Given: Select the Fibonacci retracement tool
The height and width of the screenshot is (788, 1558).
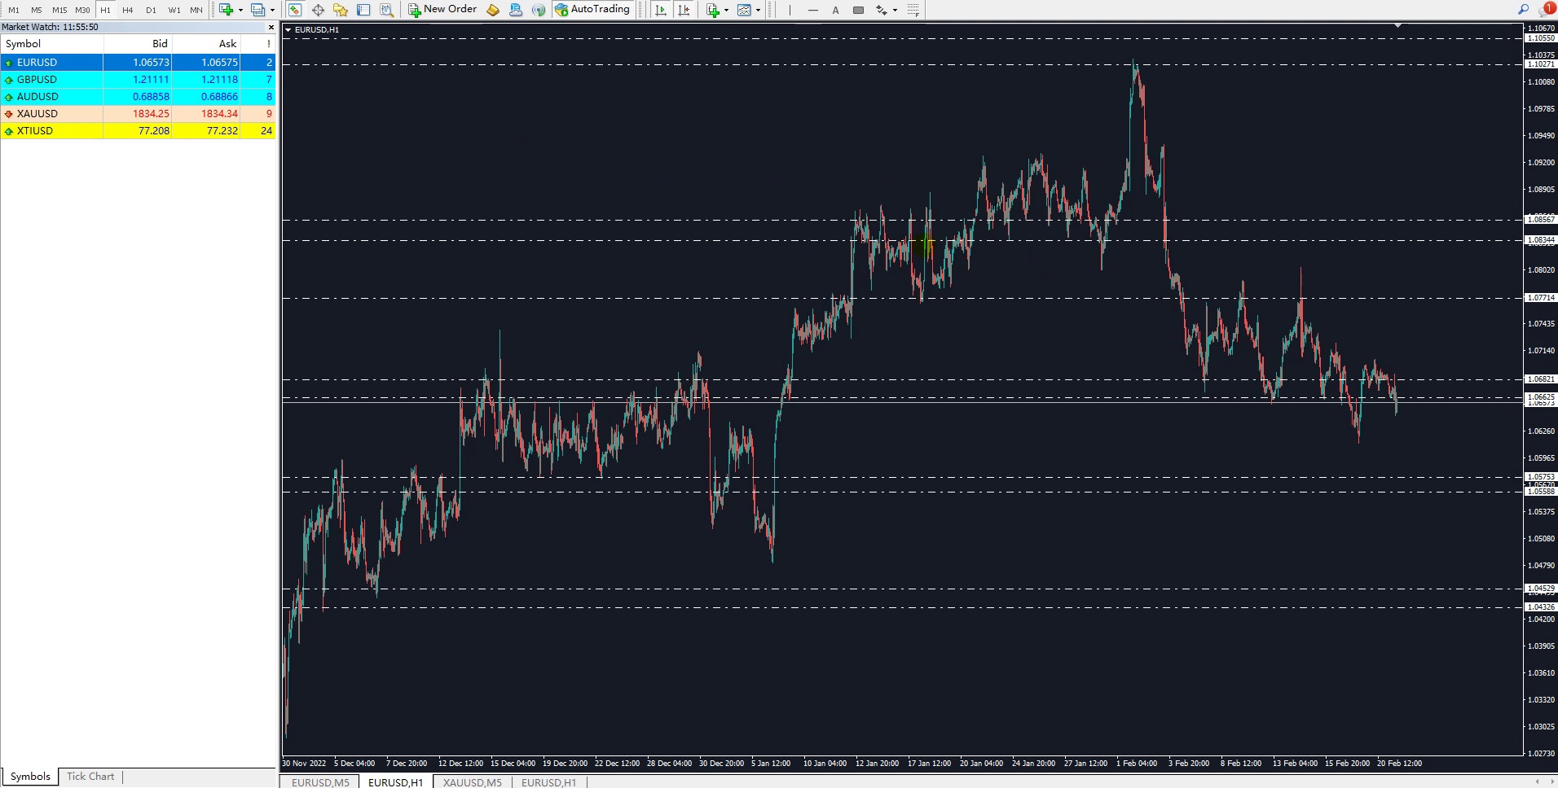Looking at the screenshot, I should pyautogui.click(x=913, y=10).
